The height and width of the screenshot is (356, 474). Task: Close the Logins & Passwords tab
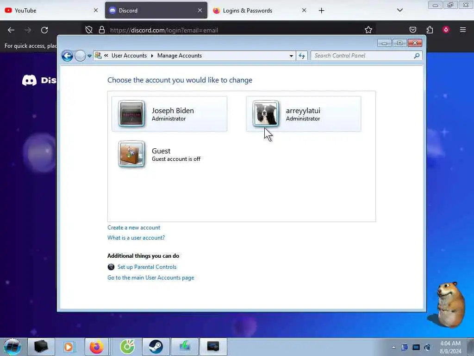click(304, 10)
